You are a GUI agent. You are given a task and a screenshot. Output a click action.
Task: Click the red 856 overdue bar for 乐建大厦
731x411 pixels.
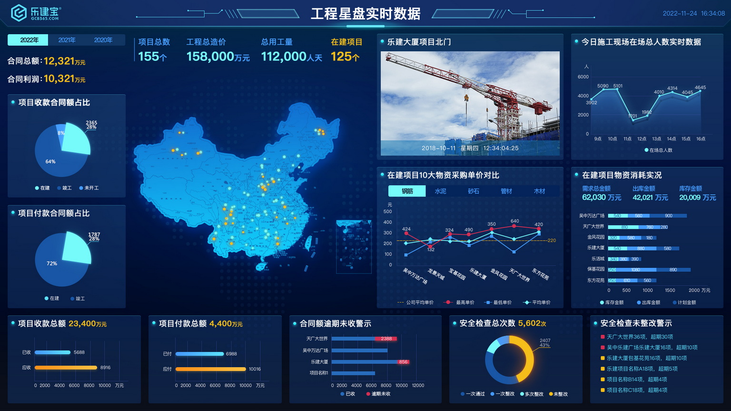coord(403,362)
